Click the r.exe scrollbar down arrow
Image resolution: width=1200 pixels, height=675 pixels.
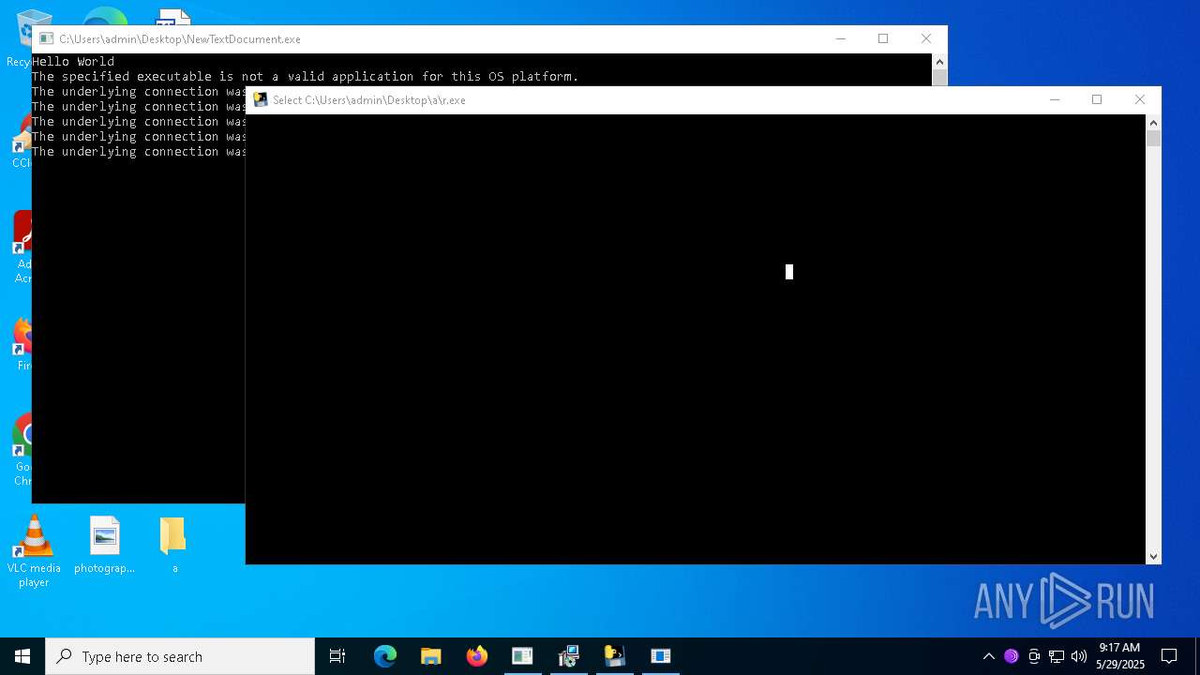point(1153,556)
